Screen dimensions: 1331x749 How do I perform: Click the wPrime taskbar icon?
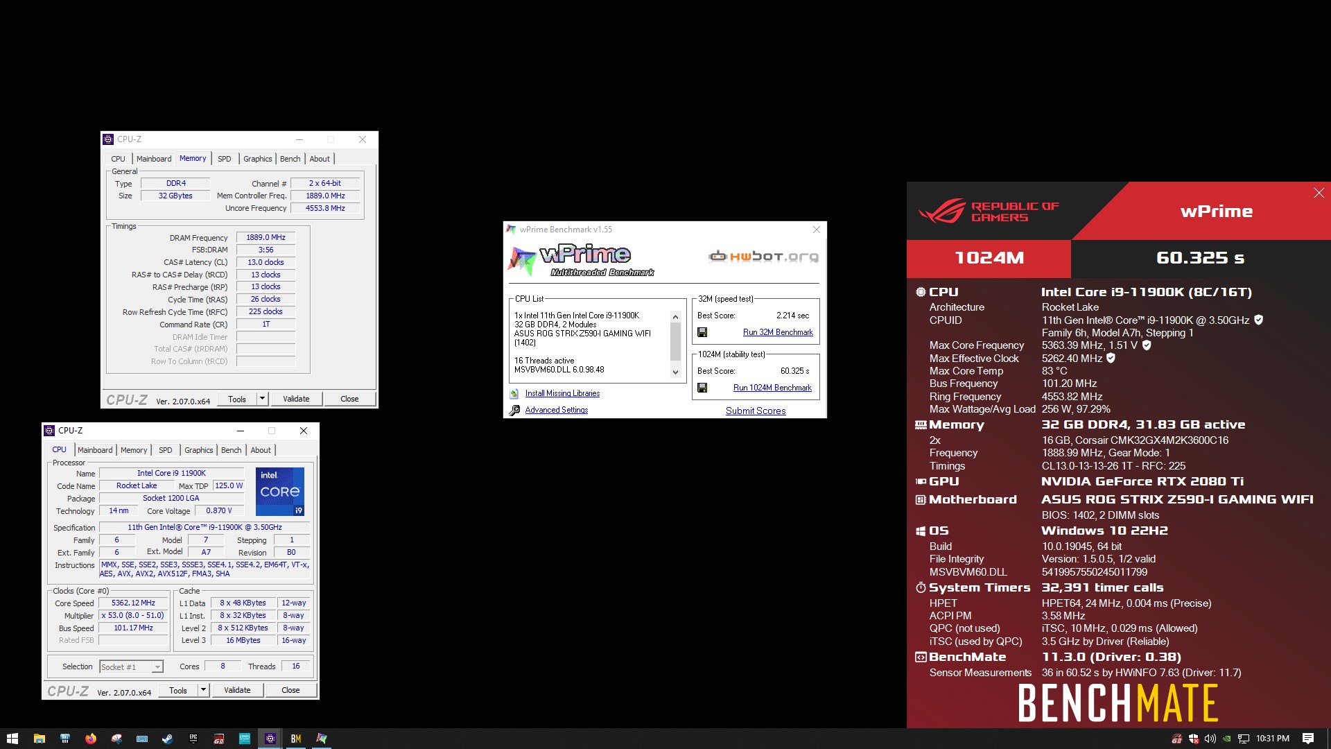322,739
